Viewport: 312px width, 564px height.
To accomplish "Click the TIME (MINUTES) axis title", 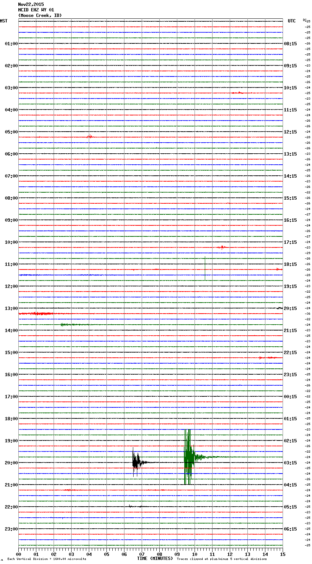I will click(x=155, y=558).
